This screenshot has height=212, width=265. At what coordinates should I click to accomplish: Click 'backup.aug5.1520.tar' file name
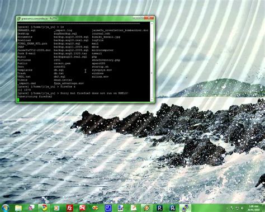[70, 54]
